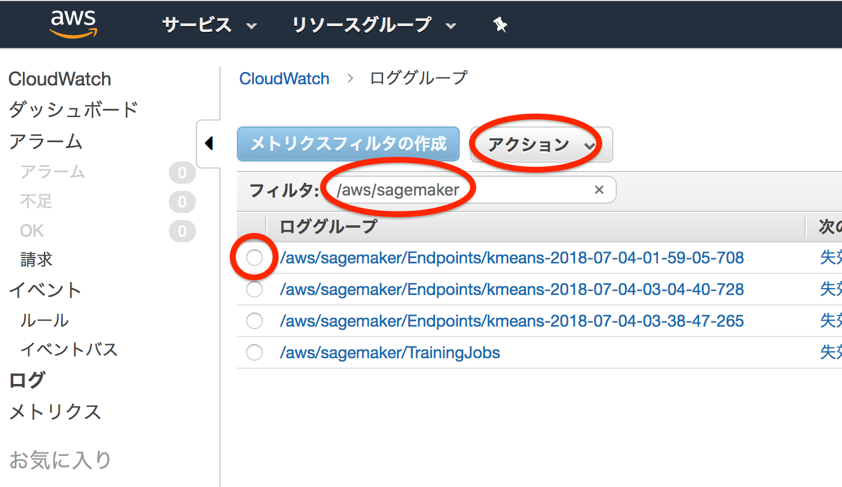842x487 pixels.
Task: Go to CloudWatch in the sidebar
Action: (x=60, y=79)
